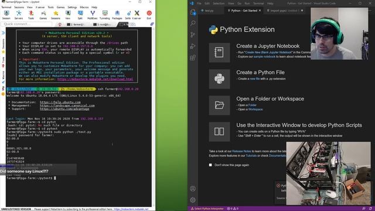Viewport: 375px width, 211px height.
Task: Open the mobaxterm.mobatek.net download link in terminal
Action: [x=95, y=79]
